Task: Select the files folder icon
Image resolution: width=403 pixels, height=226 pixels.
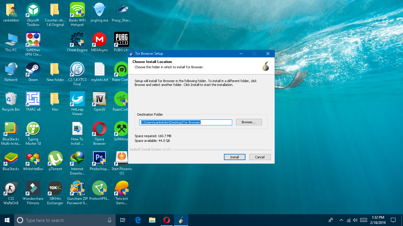Action: (x=55, y=99)
